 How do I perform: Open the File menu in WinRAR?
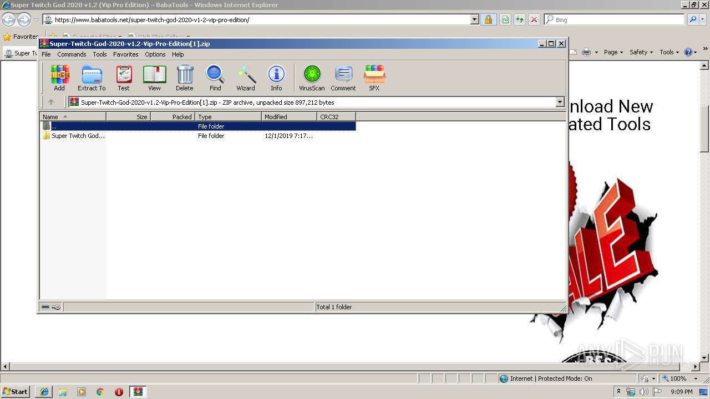46,54
